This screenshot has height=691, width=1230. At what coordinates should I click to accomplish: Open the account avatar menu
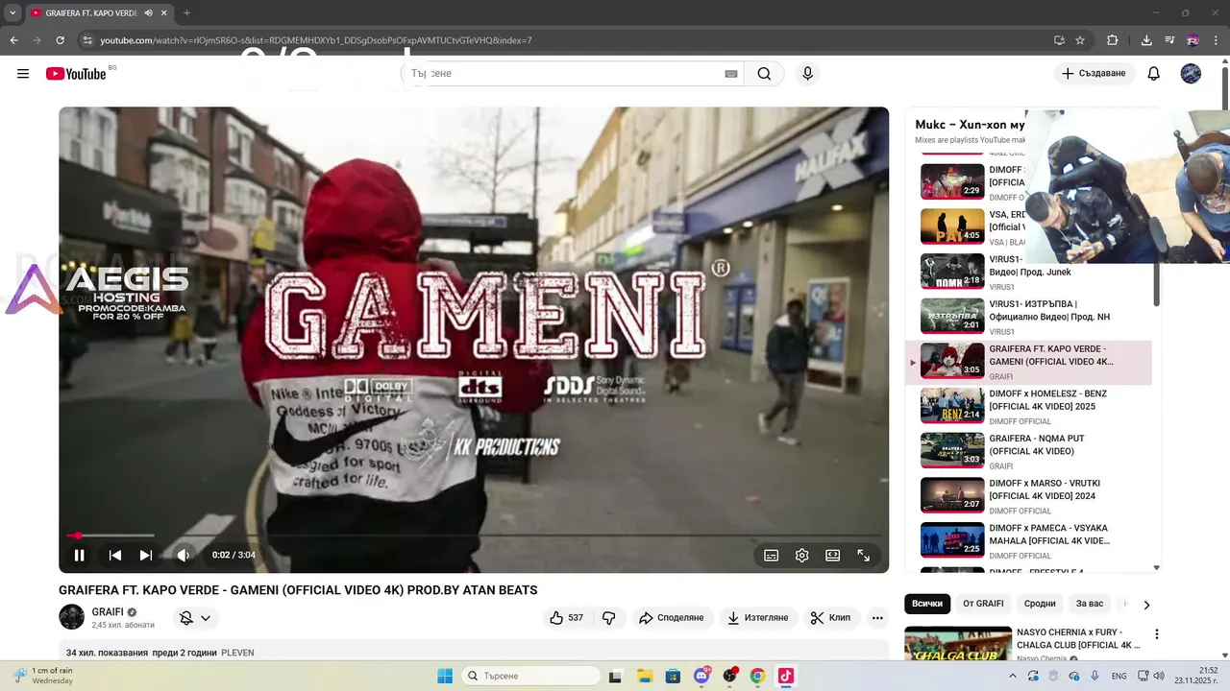(1191, 74)
